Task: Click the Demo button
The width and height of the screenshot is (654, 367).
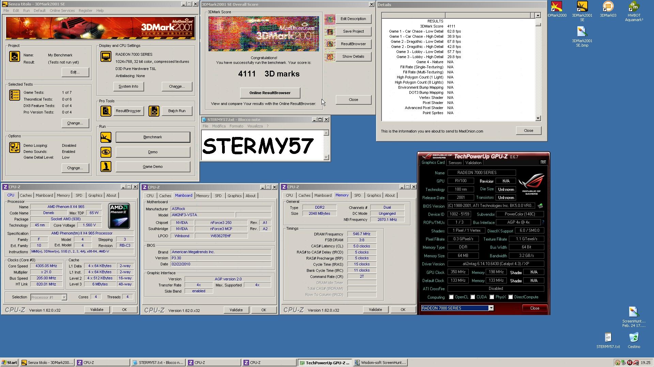Action: 153,152
